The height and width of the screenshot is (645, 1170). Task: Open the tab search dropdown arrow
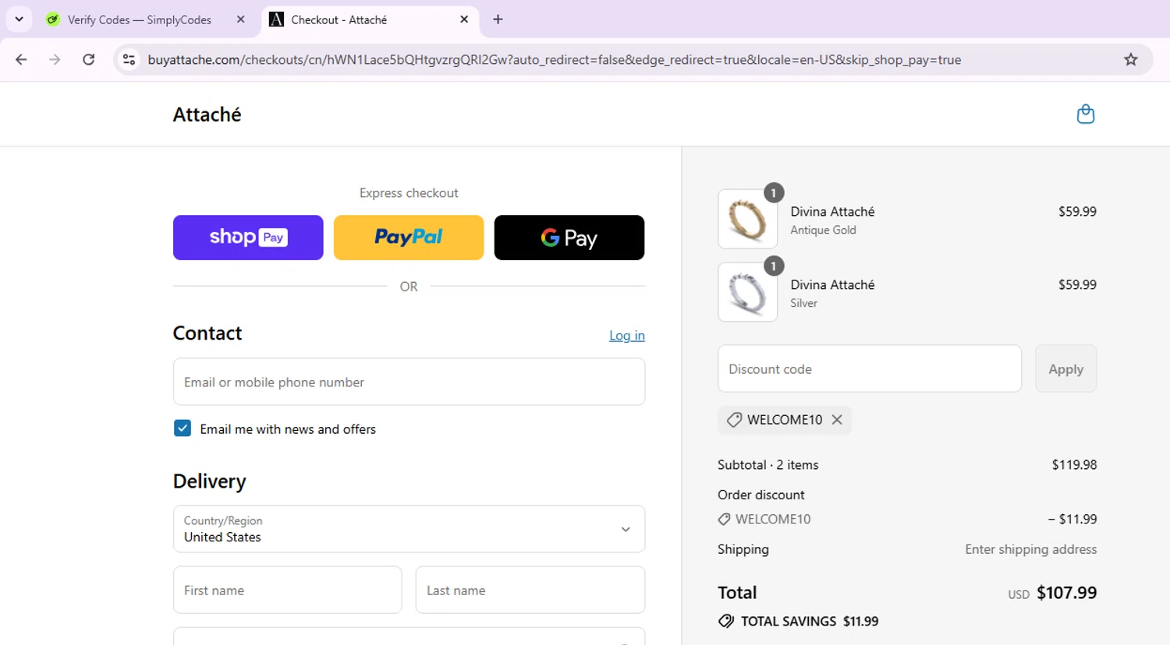19,19
